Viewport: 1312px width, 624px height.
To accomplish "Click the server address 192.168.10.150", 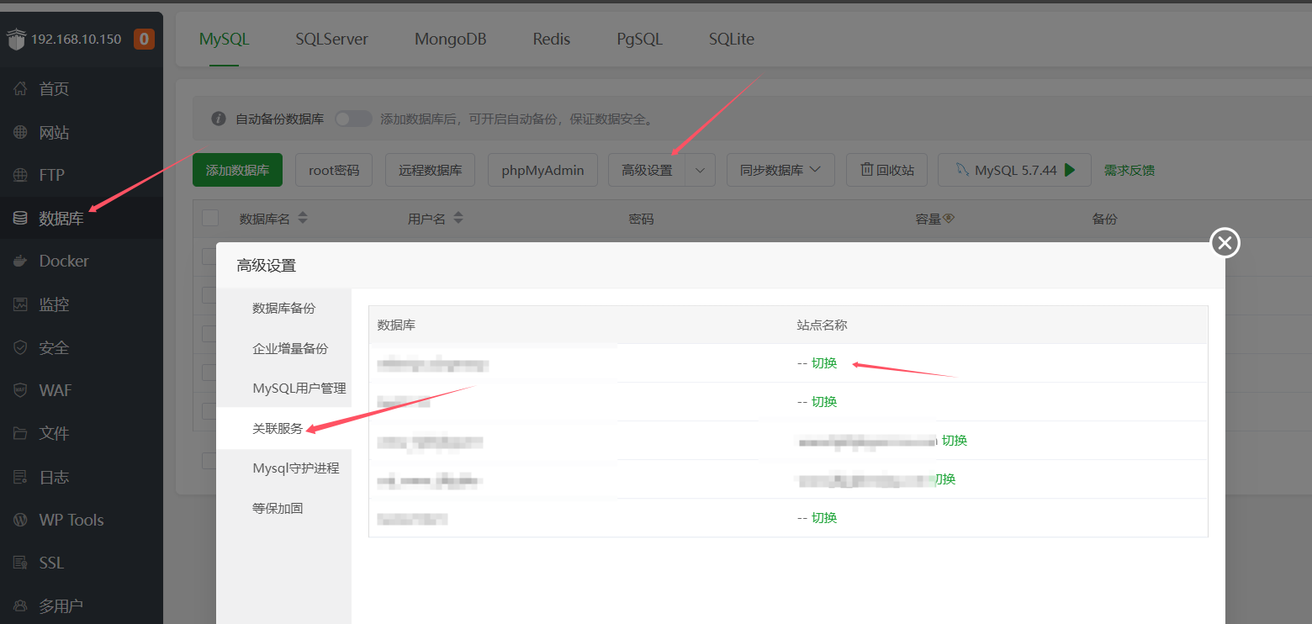I will pyautogui.click(x=77, y=40).
